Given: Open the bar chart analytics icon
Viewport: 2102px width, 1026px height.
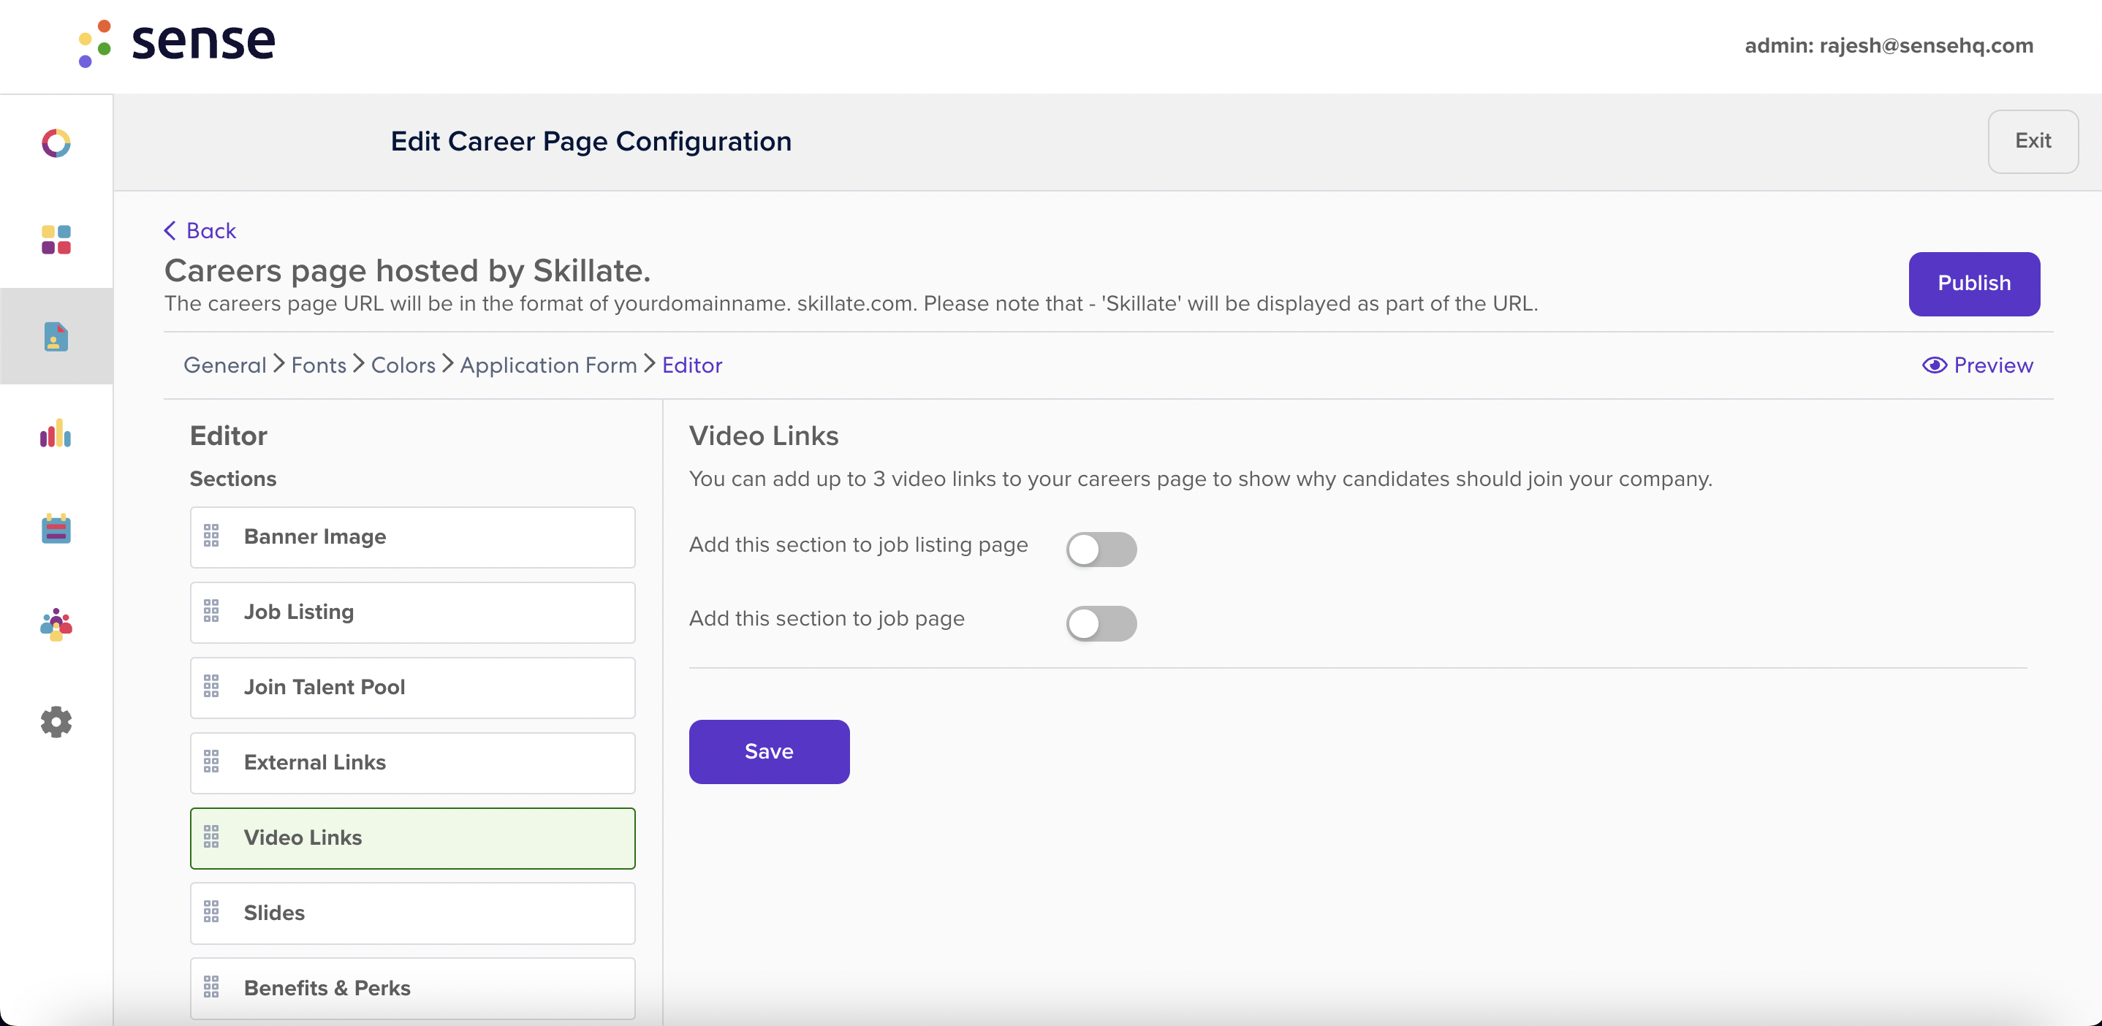Looking at the screenshot, I should point(56,433).
